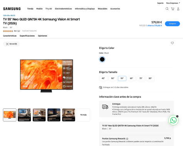Select the 55" size option

click(122, 78)
